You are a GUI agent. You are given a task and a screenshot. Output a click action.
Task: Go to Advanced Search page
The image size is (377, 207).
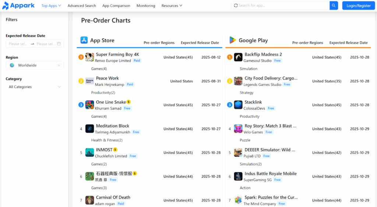coord(82,6)
